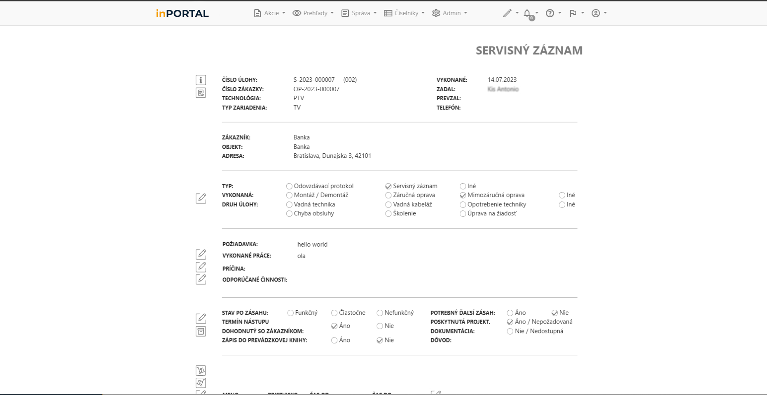
Task: Select Montáž / Demontáž option
Action: click(289, 195)
